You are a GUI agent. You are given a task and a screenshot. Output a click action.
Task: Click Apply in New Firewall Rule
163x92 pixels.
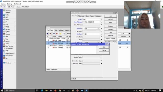[x=110, y=22]
